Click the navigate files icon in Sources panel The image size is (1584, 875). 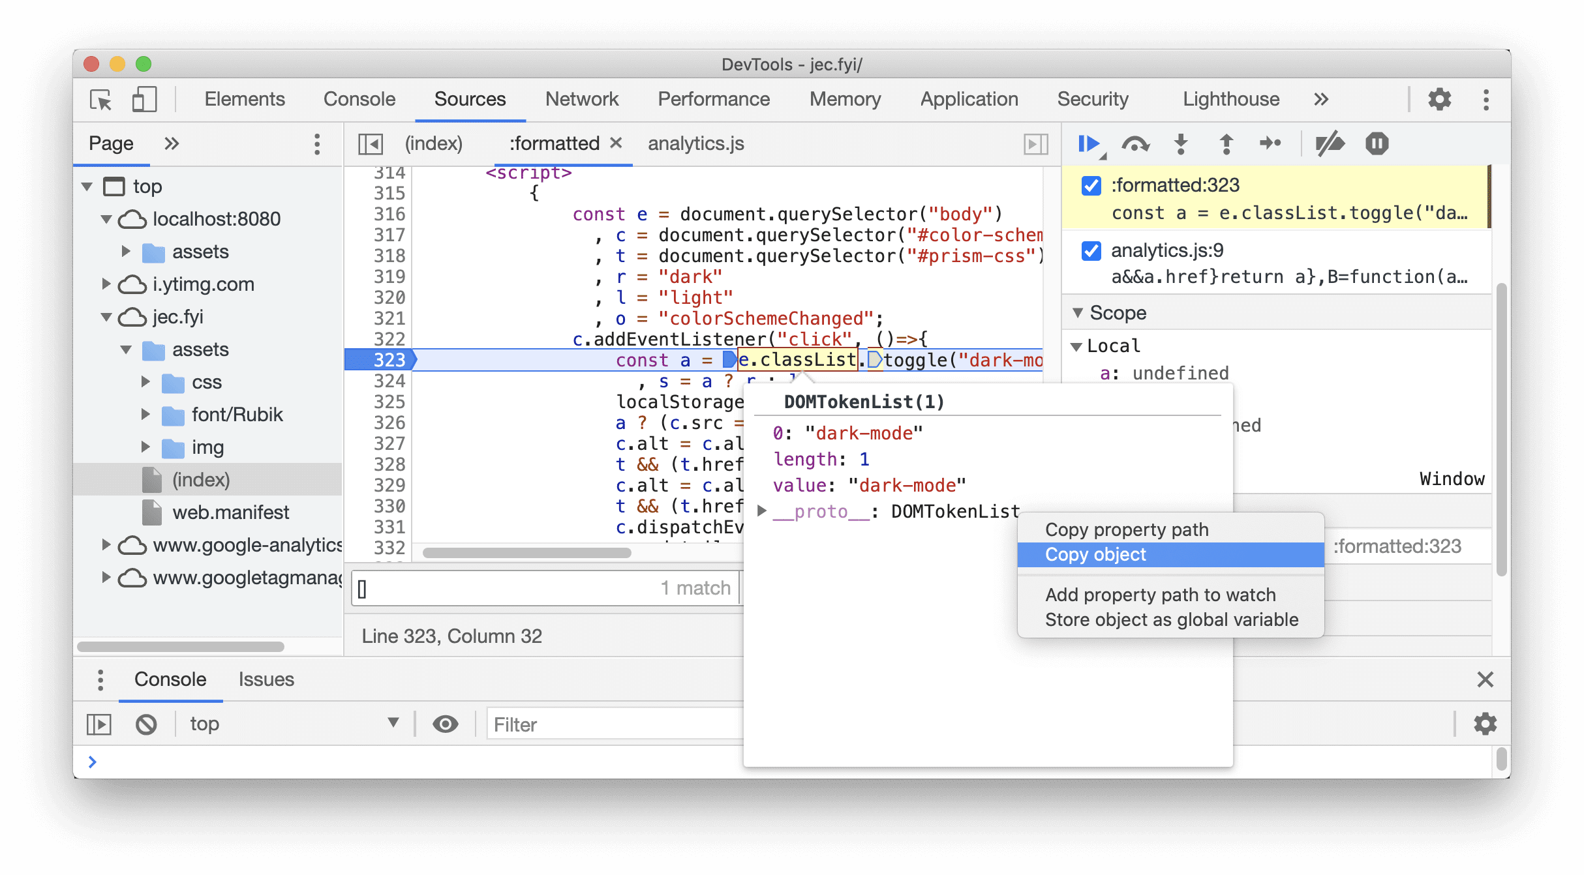pyautogui.click(x=371, y=143)
